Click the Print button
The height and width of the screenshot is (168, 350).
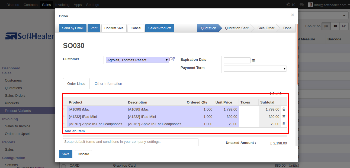tap(94, 28)
